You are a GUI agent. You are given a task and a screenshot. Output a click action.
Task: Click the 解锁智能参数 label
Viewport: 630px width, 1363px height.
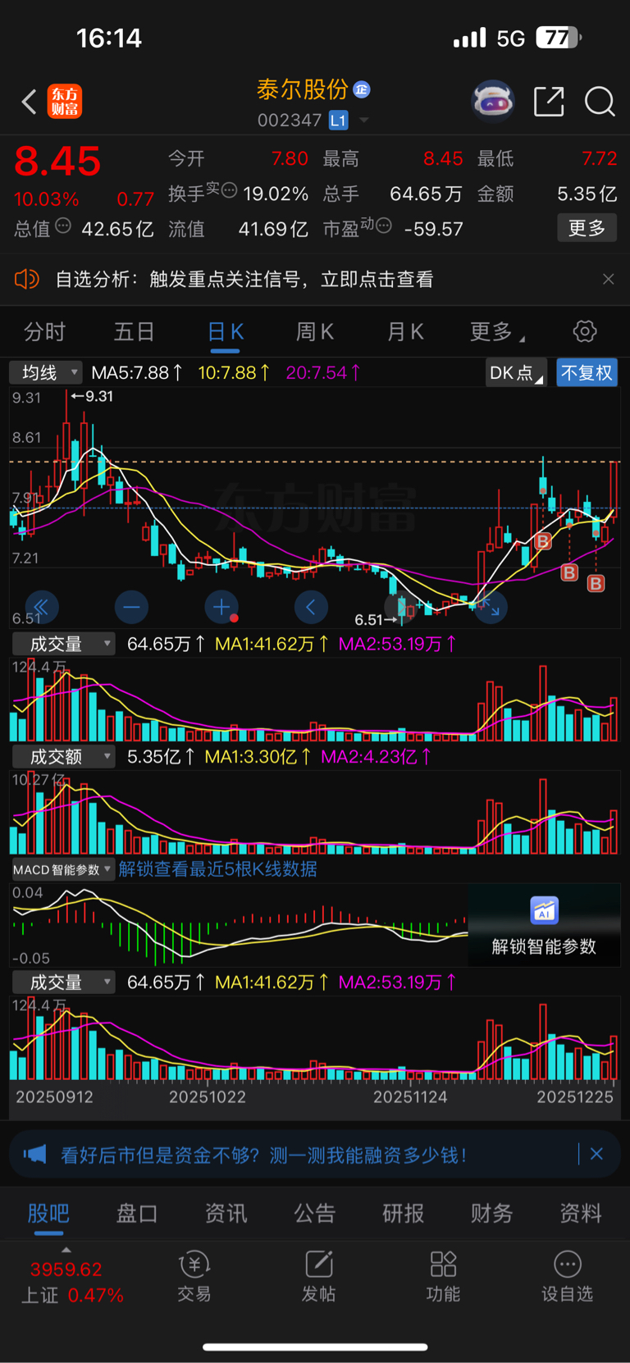pos(544,947)
